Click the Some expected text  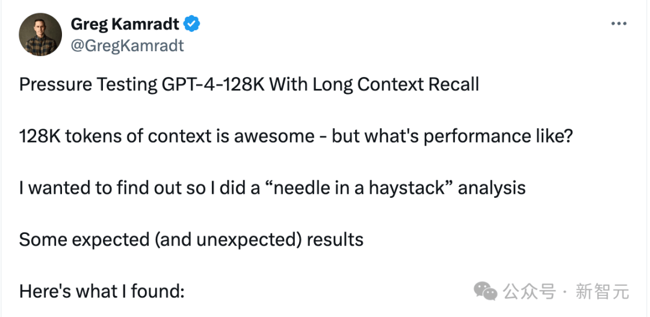[85, 240]
